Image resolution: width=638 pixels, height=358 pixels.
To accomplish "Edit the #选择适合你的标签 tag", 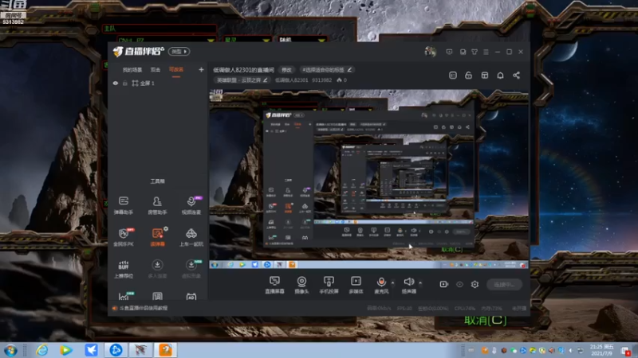I will (327, 70).
